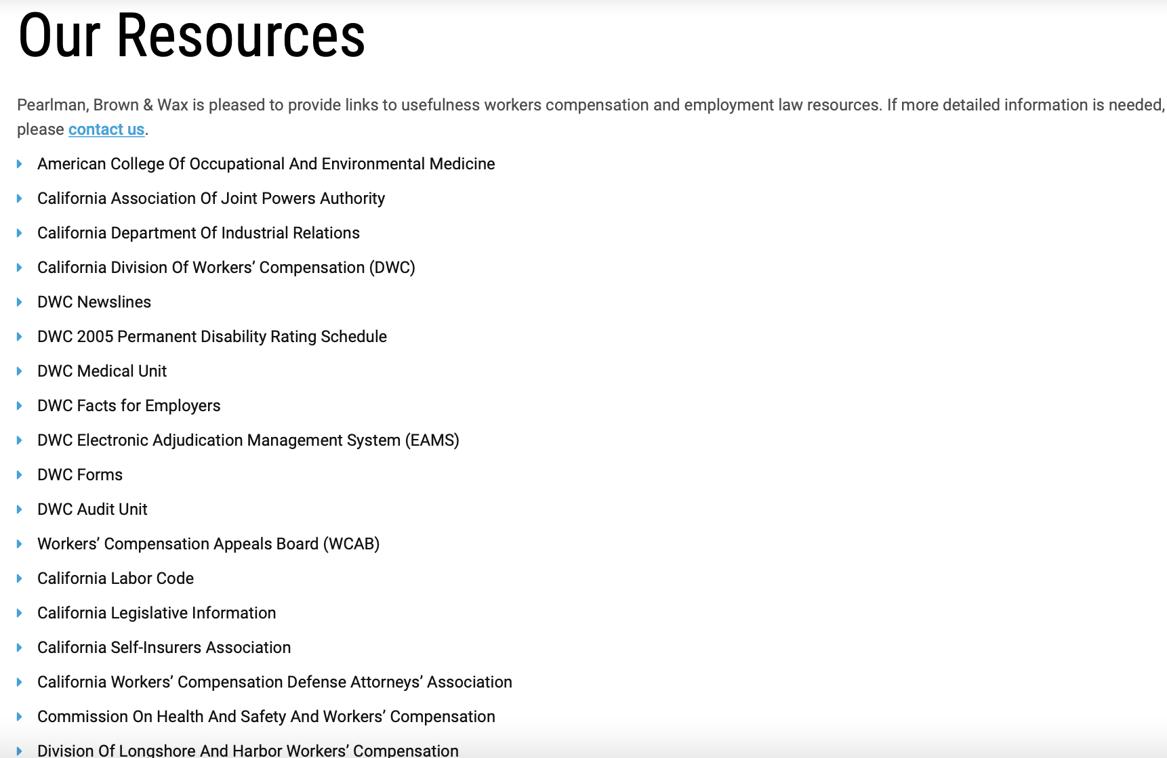1167x758 pixels.
Task: Go to California Division Of Workers' Compensation (DWC)
Action: pyautogui.click(x=226, y=268)
